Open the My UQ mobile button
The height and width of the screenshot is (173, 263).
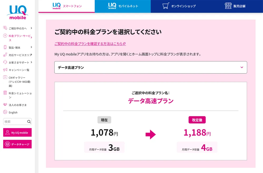[17, 133]
